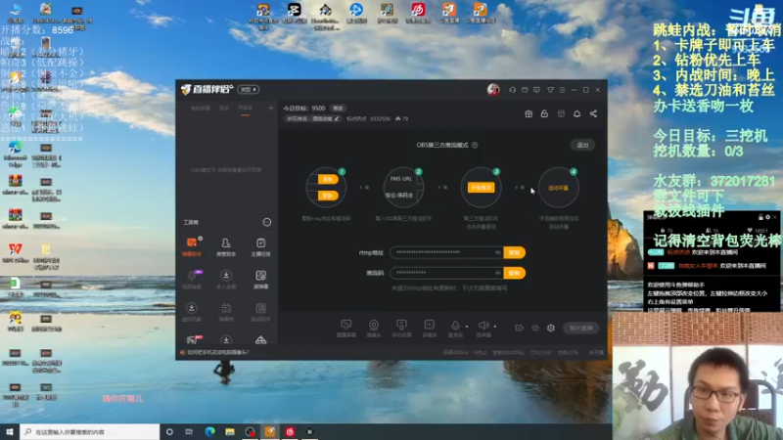The width and height of the screenshot is (783, 440).
Task: Click the share icon
Action: (x=593, y=113)
